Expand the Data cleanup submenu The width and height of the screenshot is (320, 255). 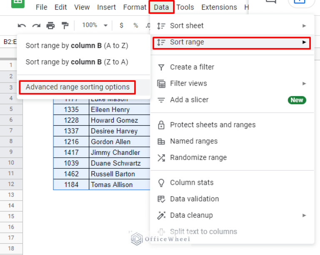pos(232,215)
